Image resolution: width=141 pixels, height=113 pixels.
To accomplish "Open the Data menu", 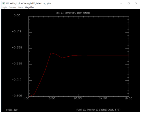I will (21, 7).
